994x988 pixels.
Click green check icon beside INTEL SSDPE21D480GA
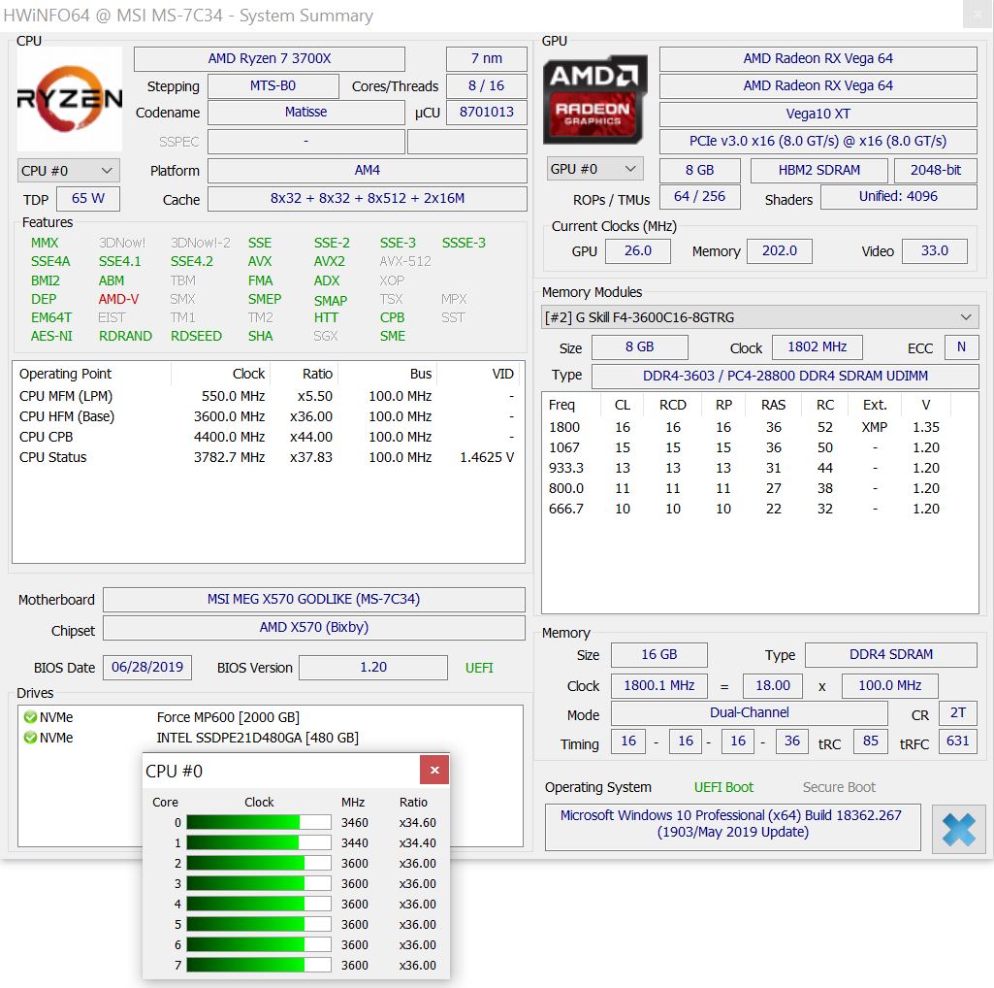(x=30, y=738)
